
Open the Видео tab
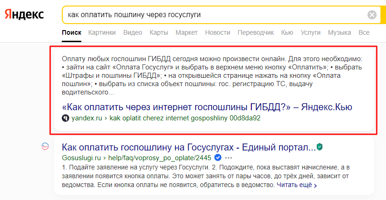(x=133, y=32)
